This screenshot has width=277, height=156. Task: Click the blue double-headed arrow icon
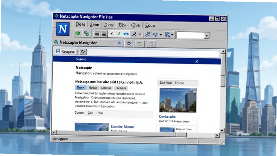pos(126,34)
